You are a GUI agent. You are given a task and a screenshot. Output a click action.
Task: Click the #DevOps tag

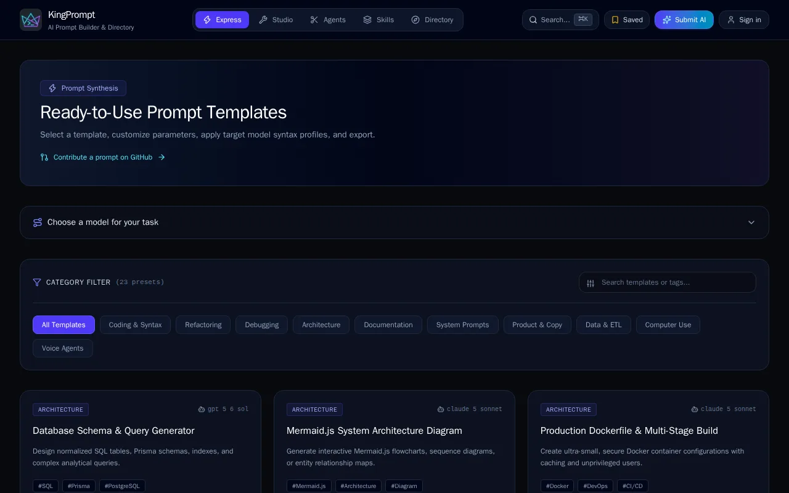pyautogui.click(x=595, y=486)
